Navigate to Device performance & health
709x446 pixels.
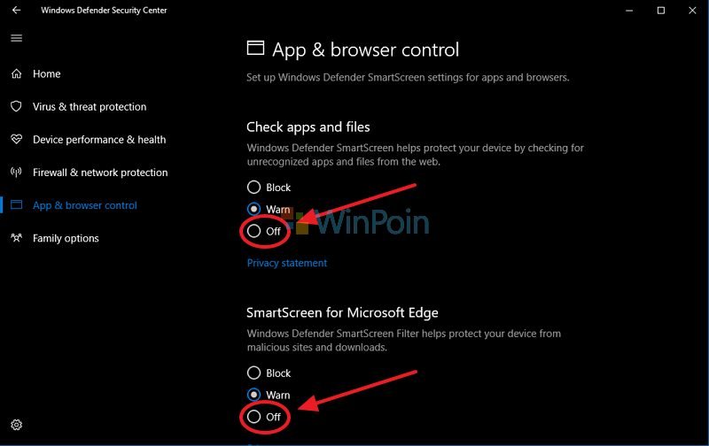pyautogui.click(x=99, y=140)
